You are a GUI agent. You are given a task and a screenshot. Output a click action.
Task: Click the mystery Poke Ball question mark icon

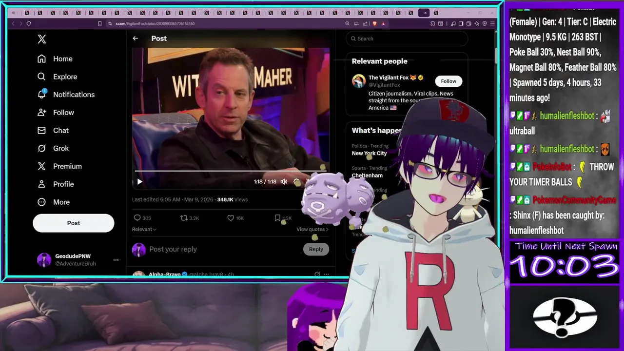pos(565,317)
